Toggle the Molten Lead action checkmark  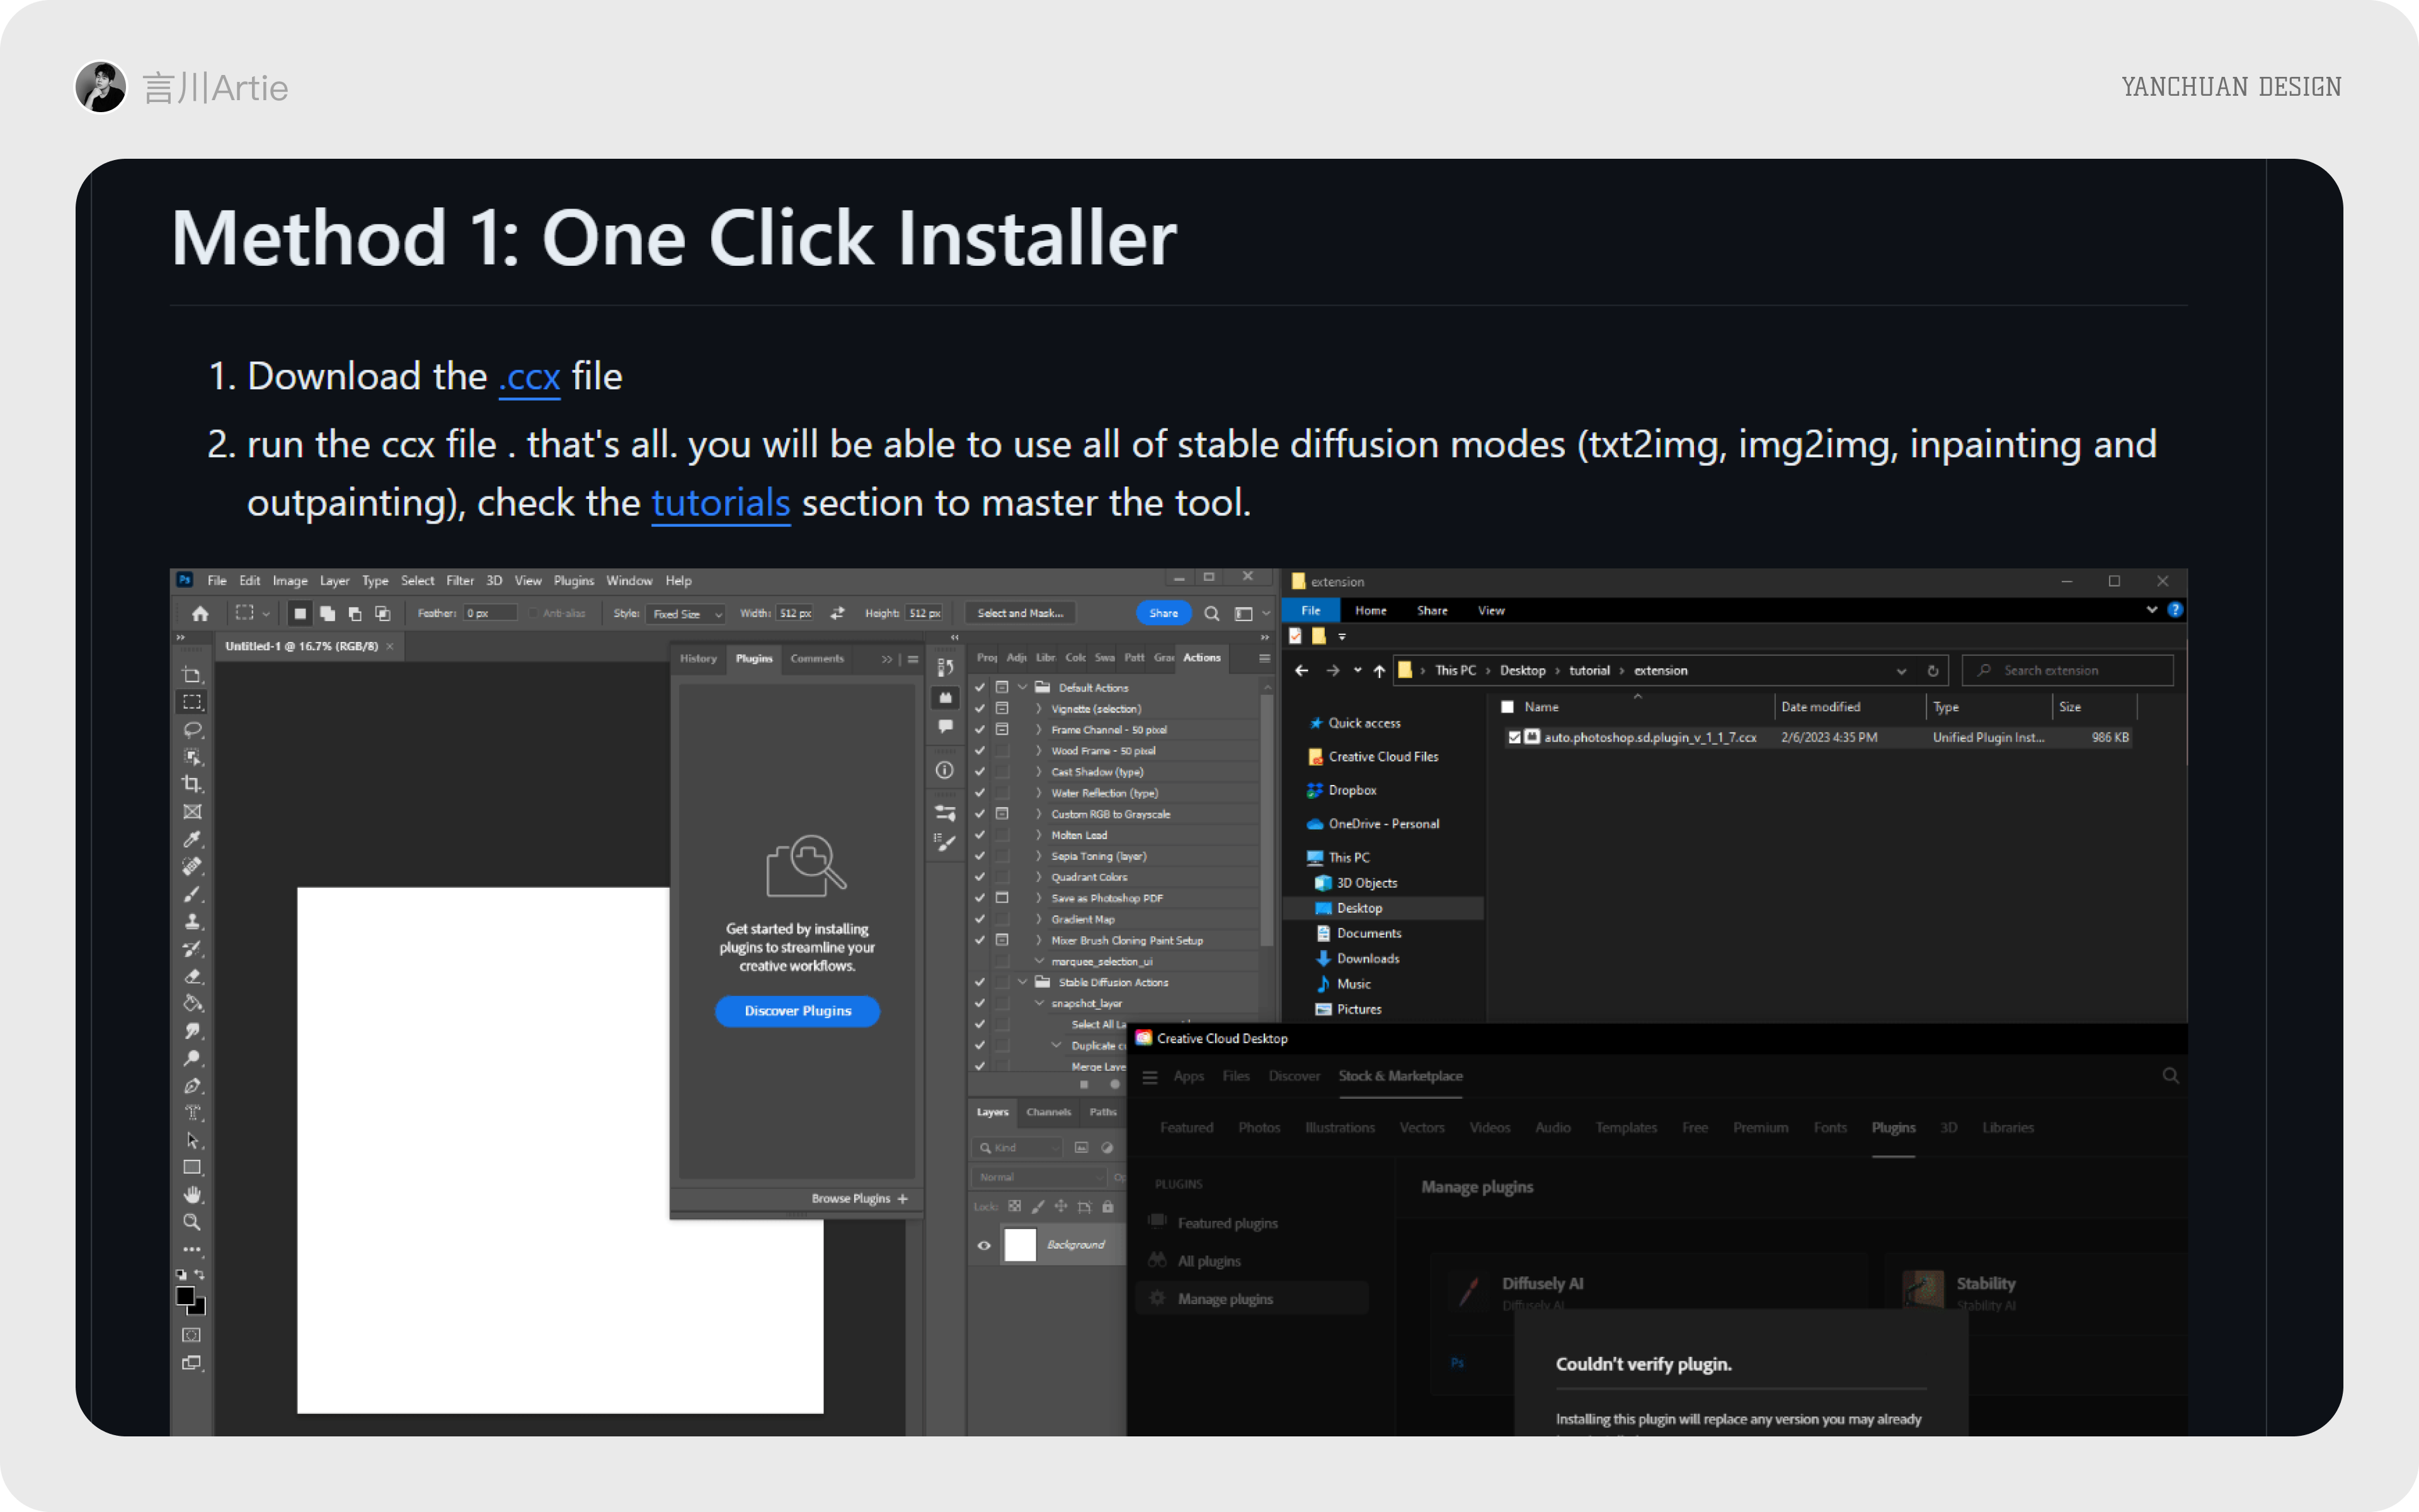(x=980, y=835)
